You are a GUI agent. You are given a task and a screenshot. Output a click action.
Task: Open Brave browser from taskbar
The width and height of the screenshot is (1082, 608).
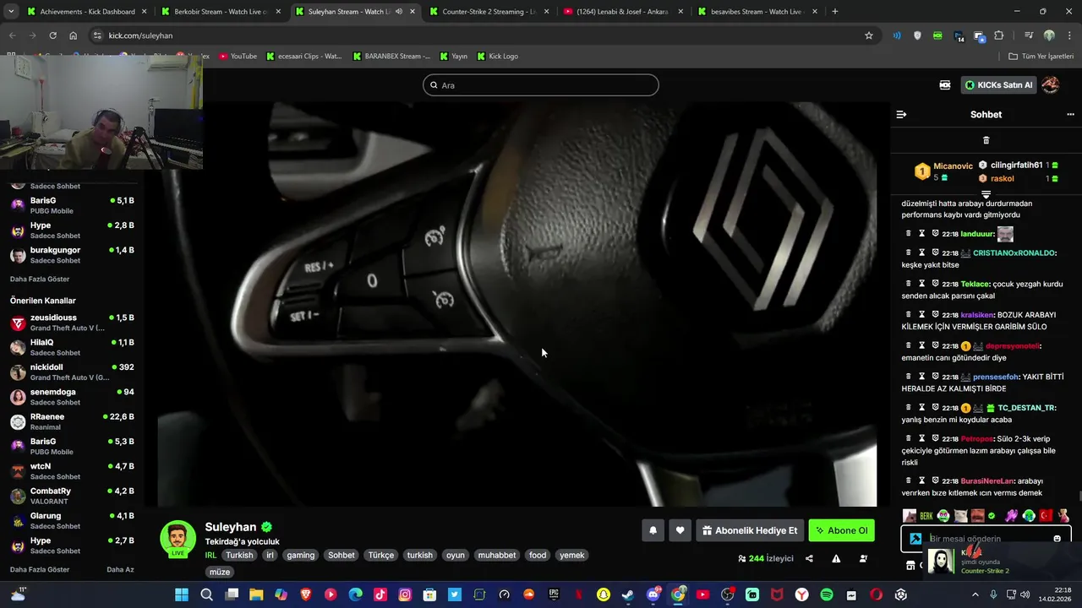click(306, 594)
